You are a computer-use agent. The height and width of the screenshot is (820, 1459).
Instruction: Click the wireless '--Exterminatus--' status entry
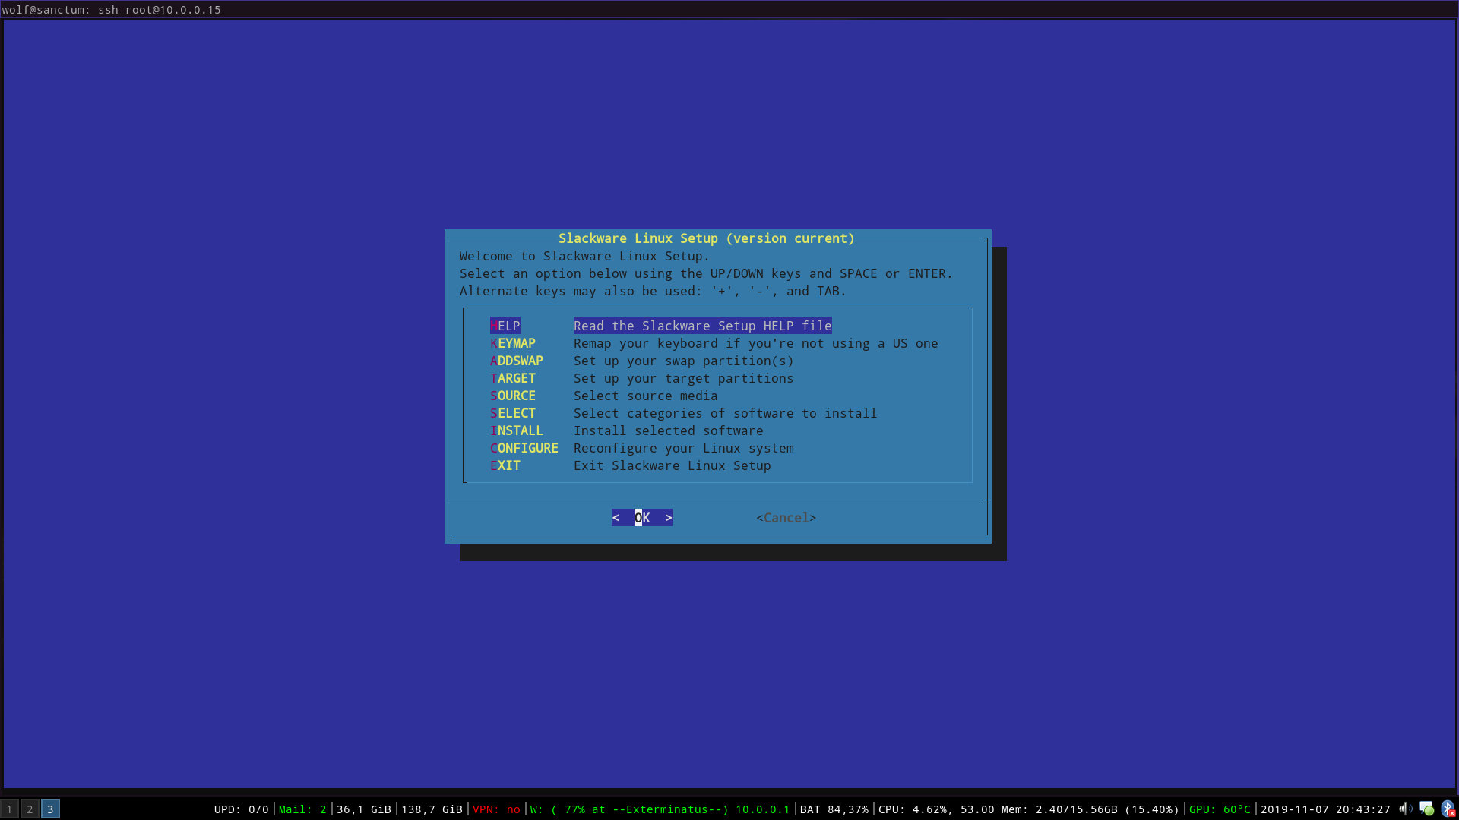pos(660,809)
